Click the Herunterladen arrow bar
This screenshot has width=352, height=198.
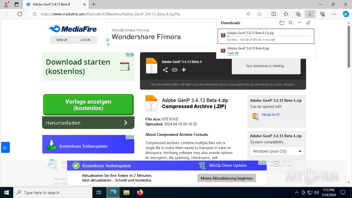pyautogui.click(x=88, y=123)
